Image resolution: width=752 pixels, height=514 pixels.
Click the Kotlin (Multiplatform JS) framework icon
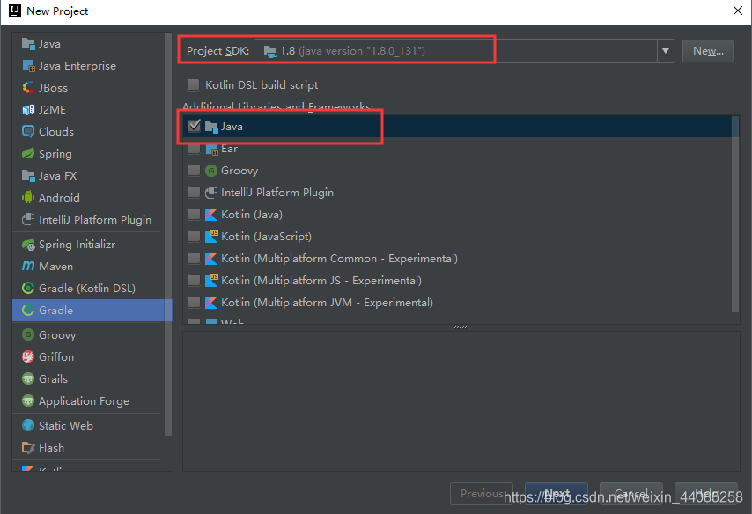pos(211,281)
